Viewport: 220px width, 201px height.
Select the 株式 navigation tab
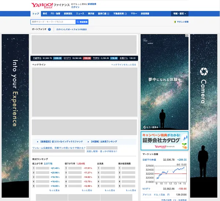[x=45, y=14]
